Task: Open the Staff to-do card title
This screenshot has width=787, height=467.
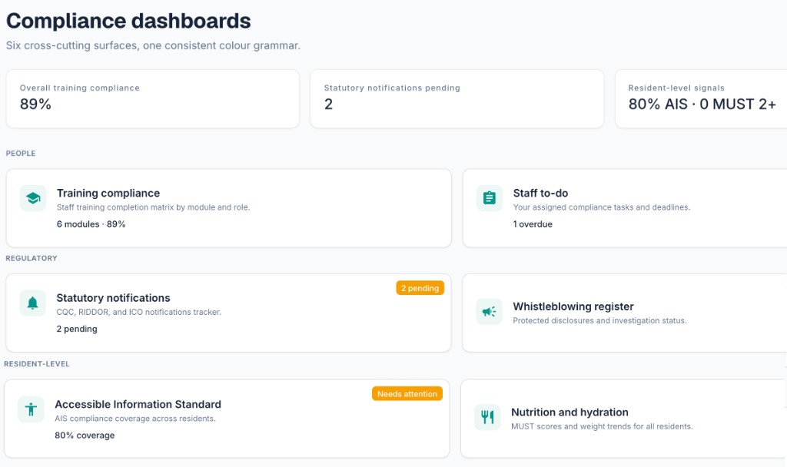Action: [x=540, y=193]
